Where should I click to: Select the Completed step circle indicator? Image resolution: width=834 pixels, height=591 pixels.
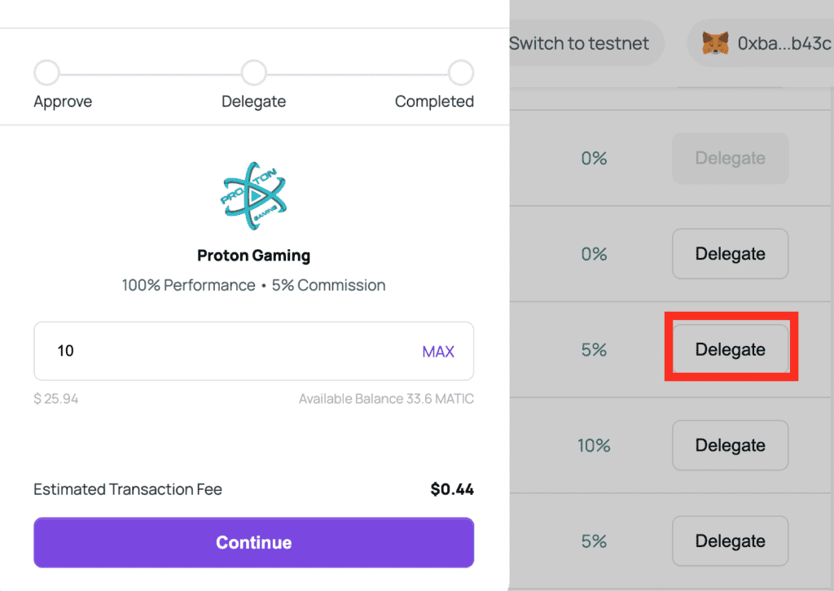(460, 72)
